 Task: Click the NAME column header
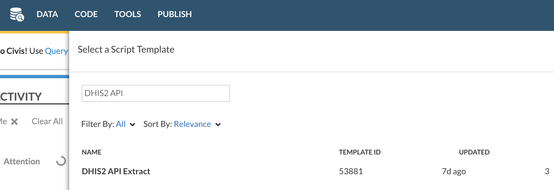[x=92, y=152]
